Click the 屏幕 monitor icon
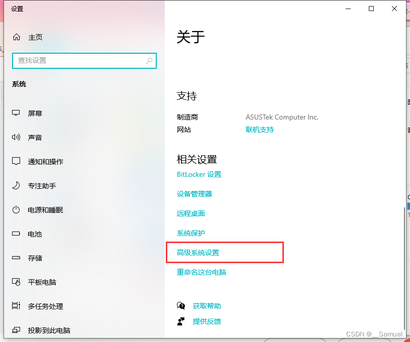Viewport: 410px width, 342px height. click(16, 113)
